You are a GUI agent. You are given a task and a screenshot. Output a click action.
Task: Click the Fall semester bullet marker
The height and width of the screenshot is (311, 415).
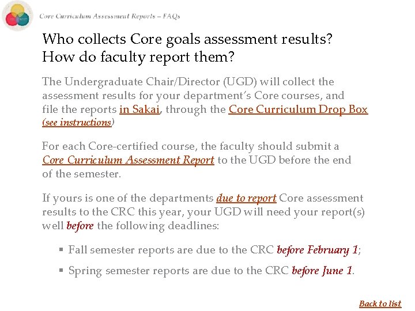coord(61,251)
